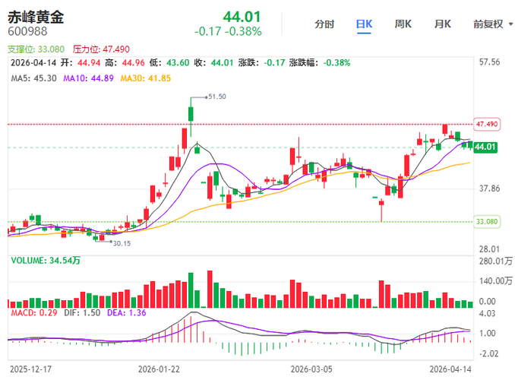Click the green 44.01 current price tag

[485, 147]
